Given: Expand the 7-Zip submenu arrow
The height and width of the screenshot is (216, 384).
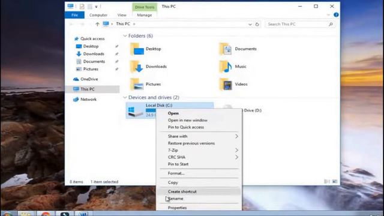Looking at the screenshot, I should (x=236, y=150).
